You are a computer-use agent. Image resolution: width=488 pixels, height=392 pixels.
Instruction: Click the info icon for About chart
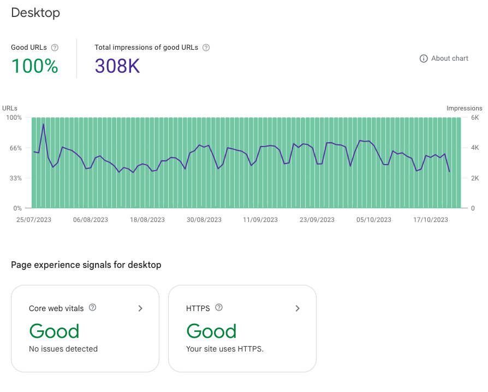coord(424,58)
